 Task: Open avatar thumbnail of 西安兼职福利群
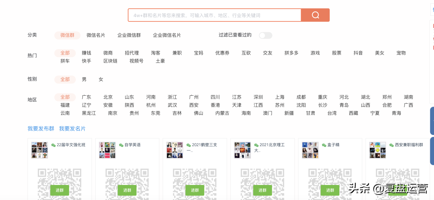pos(378,150)
